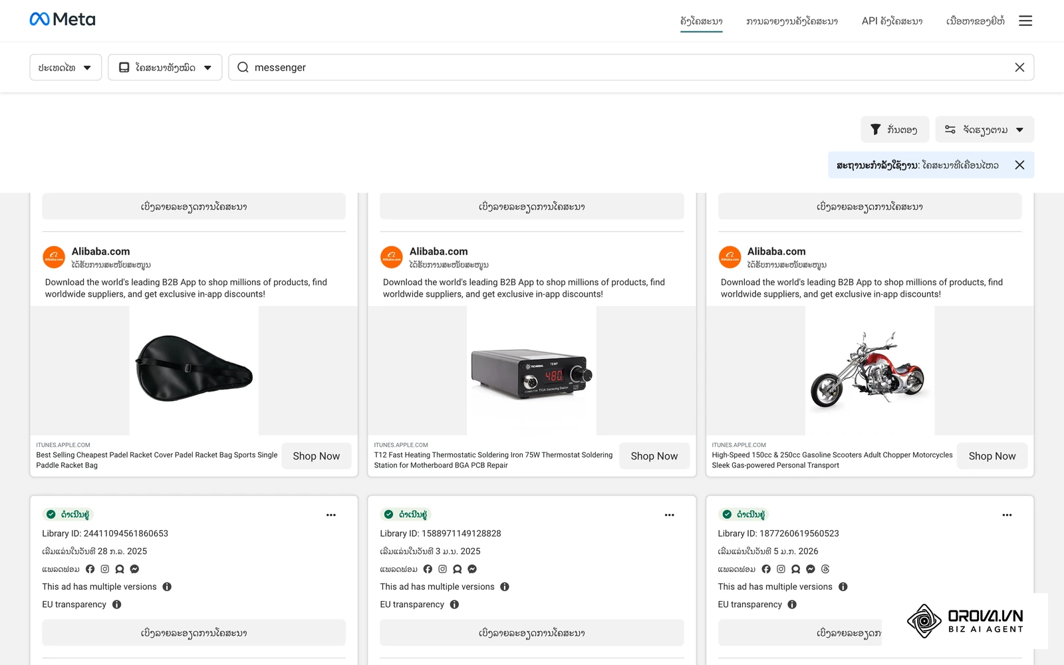The height and width of the screenshot is (665, 1064).
Task: Open Alibaba.com advertiser name on motorcycle ad
Action: (x=776, y=251)
